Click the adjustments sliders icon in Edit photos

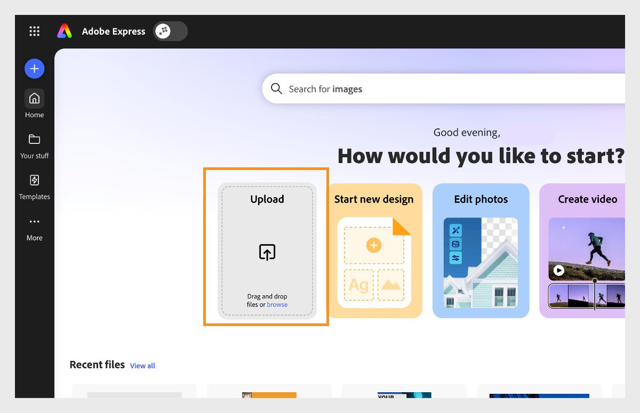455,258
